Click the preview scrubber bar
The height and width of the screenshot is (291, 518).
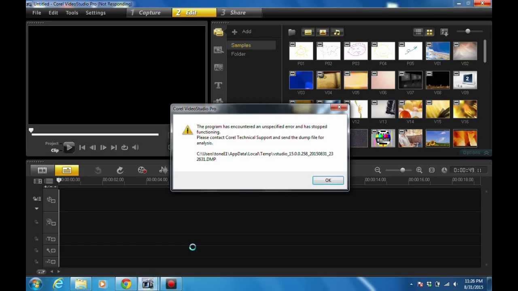pyautogui.click(x=95, y=134)
